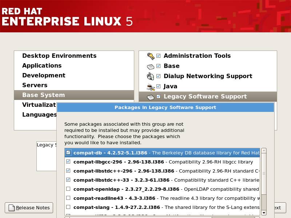The width and height of the screenshot is (291, 218).
Task: Select the Servers category
Action: click(74, 85)
